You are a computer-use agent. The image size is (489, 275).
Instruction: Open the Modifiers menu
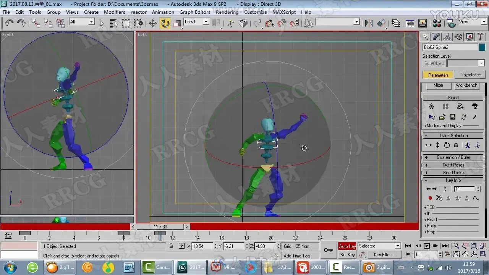tap(115, 12)
